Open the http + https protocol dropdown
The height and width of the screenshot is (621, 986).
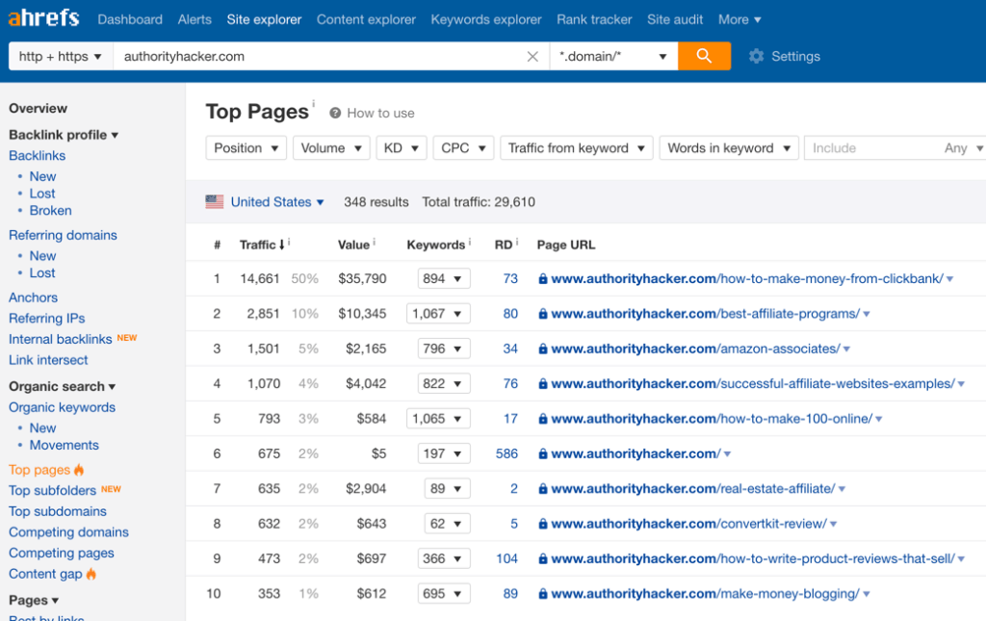(61, 57)
